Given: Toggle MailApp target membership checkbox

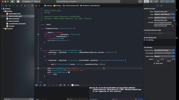Looking at the screenshot, I should point(144,40).
